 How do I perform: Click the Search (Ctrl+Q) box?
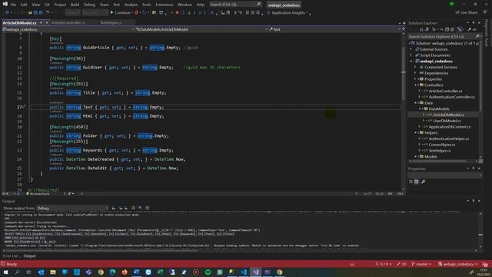coord(235,5)
